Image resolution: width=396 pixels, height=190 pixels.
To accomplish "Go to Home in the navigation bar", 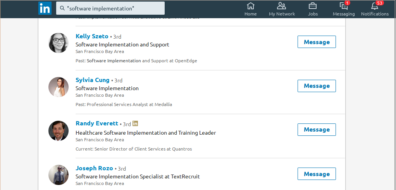I will point(251,9).
